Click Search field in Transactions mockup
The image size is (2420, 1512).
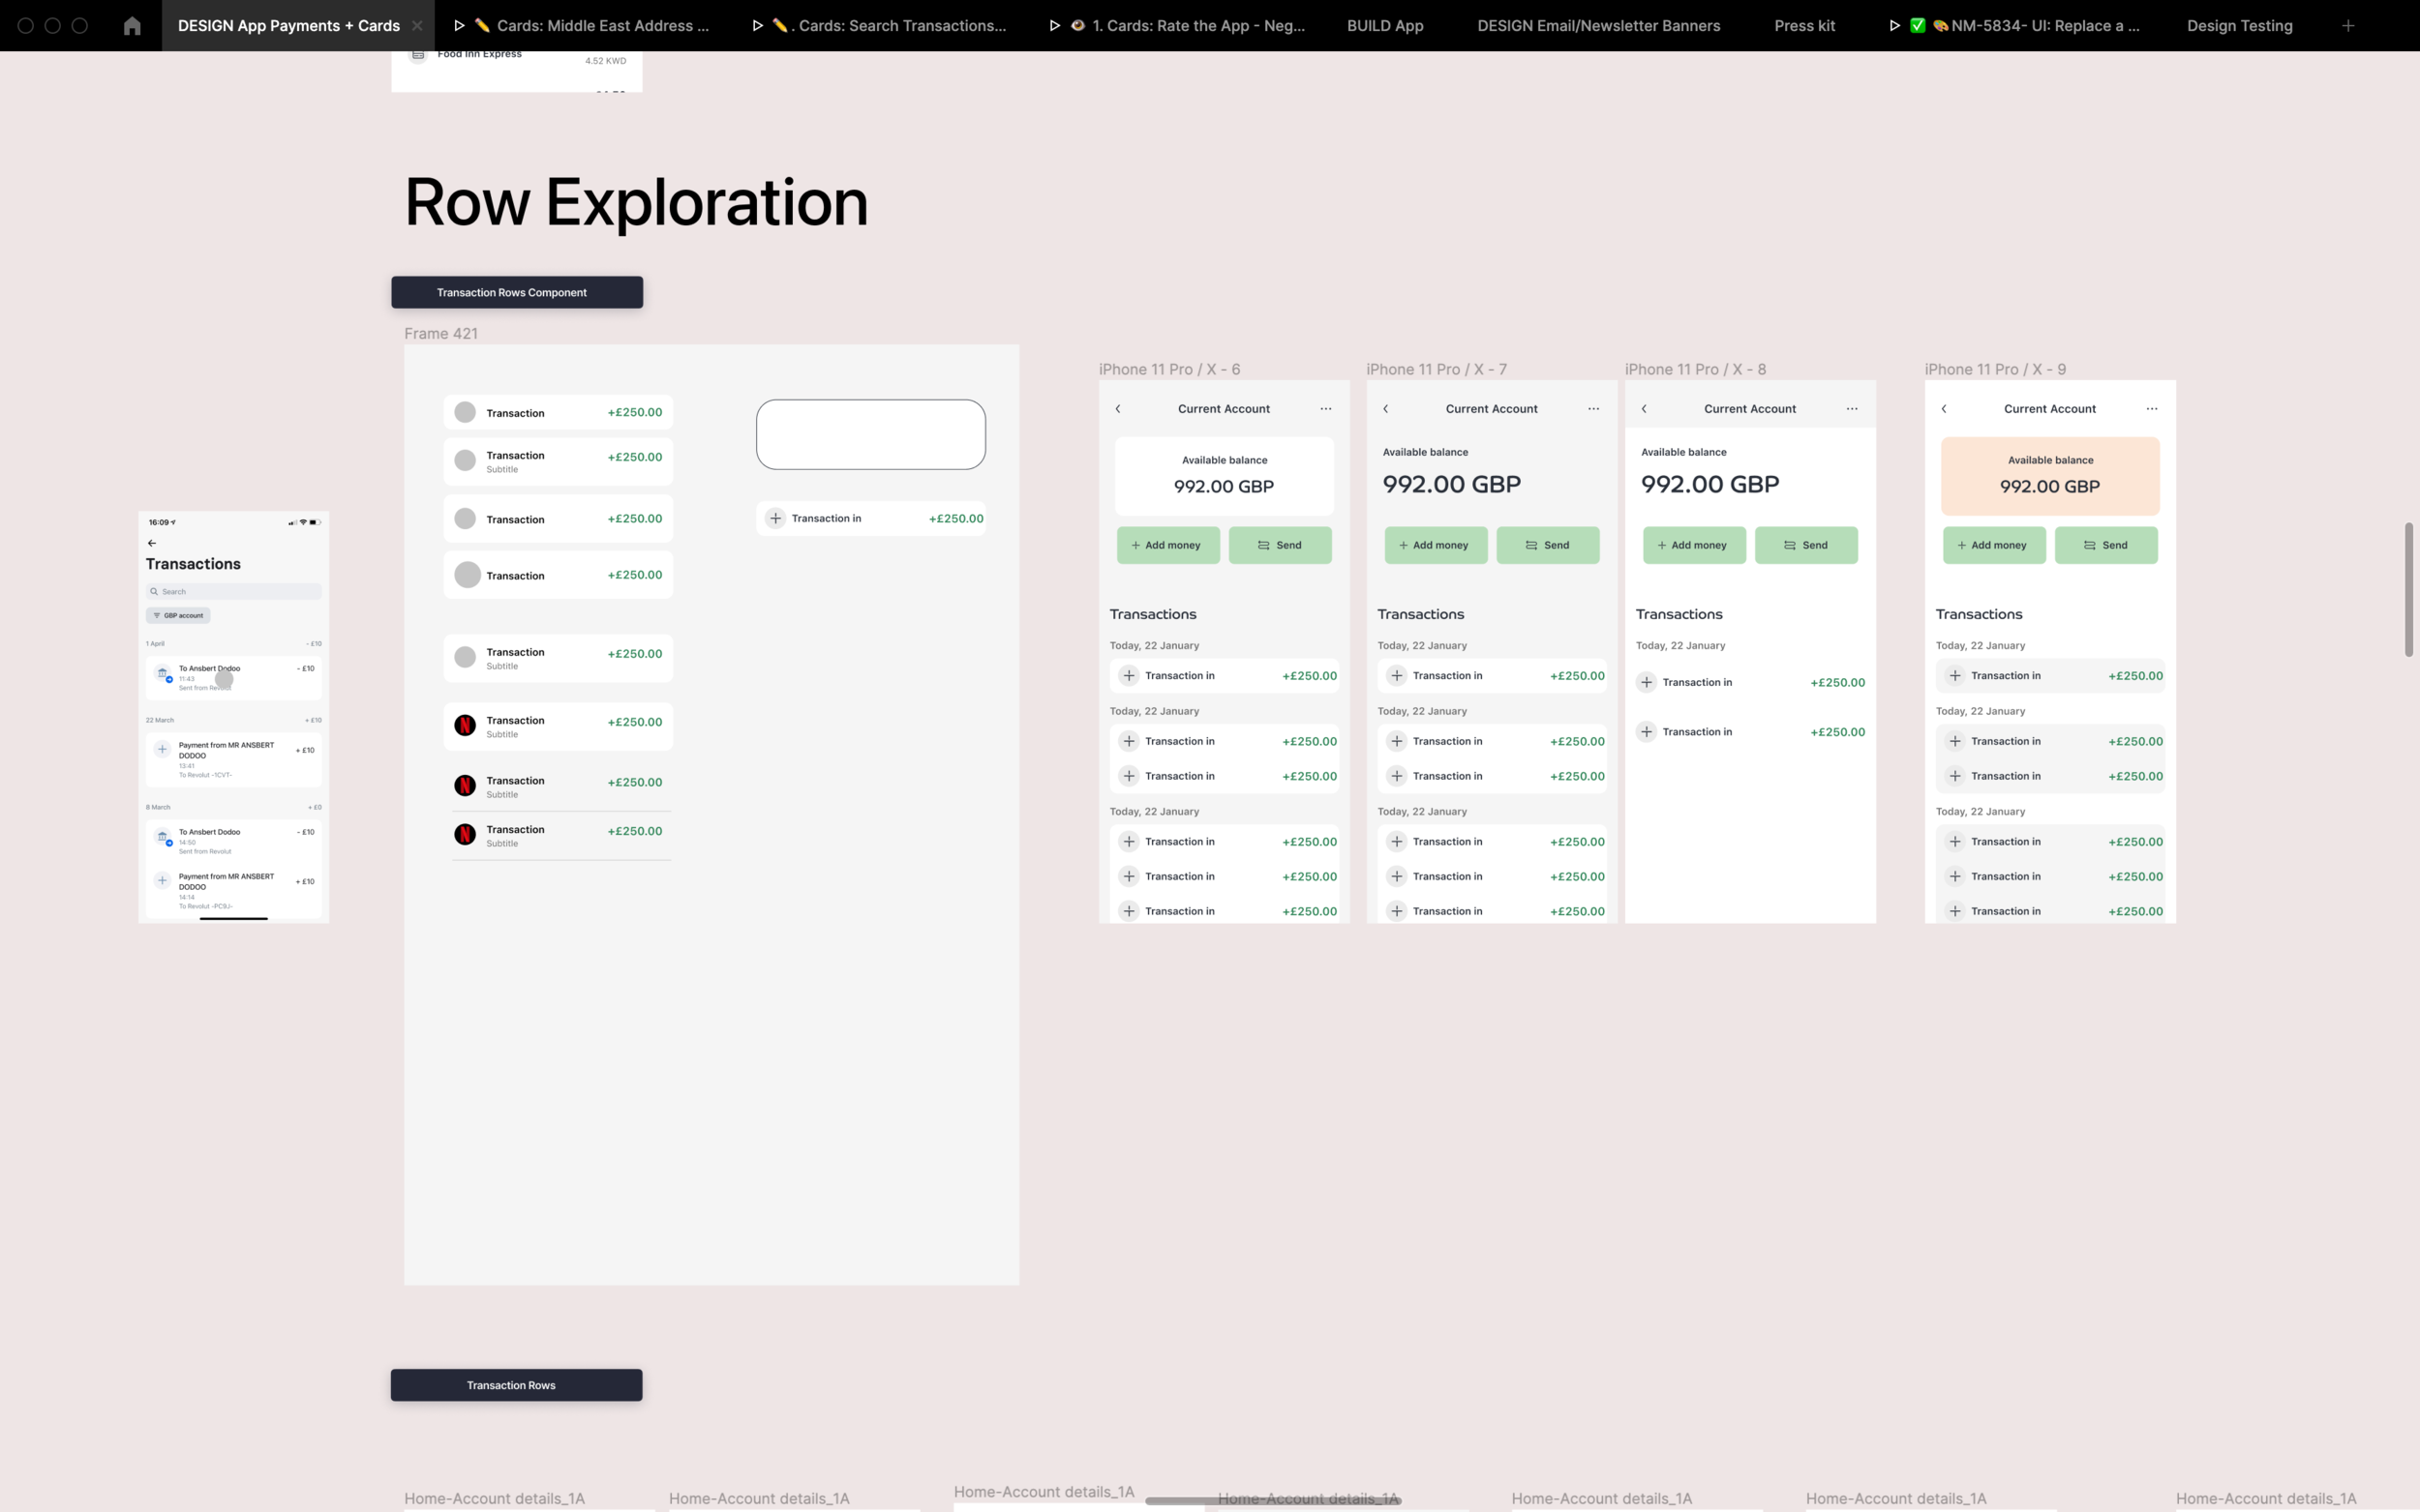pyautogui.click(x=234, y=592)
